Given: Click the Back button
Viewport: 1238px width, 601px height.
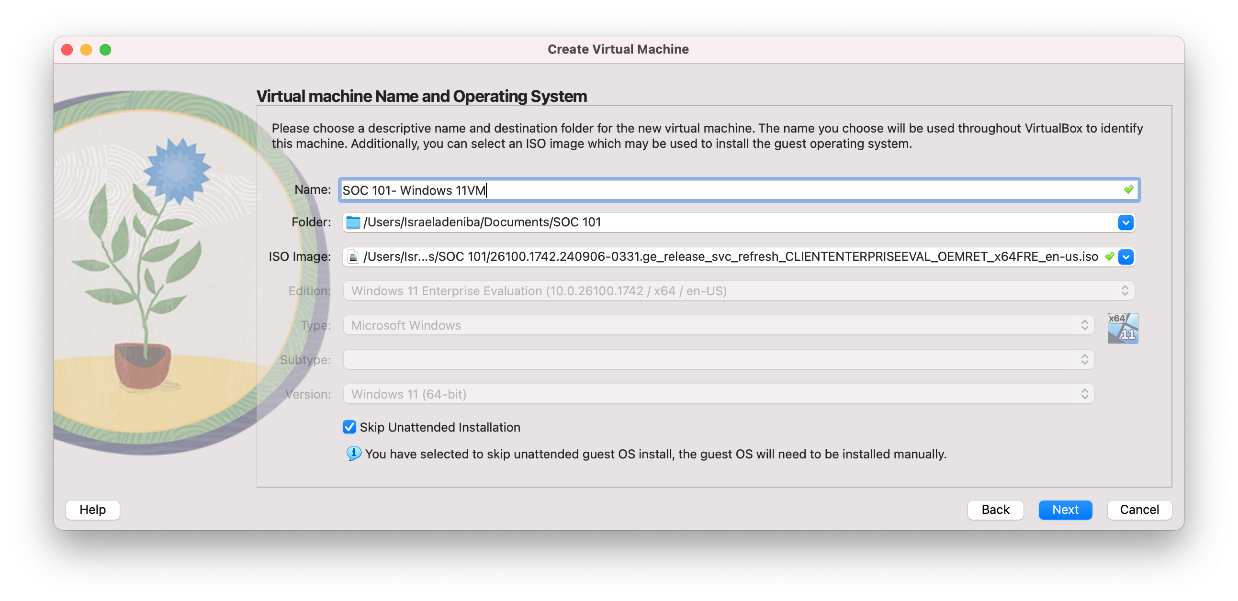Looking at the screenshot, I should [x=995, y=510].
